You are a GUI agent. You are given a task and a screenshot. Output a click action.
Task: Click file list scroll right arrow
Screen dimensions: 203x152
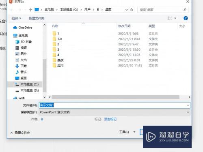pos(189,97)
